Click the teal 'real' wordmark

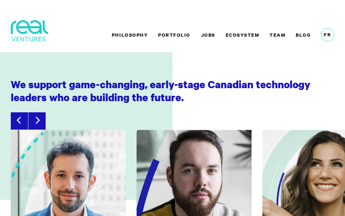click(x=29, y=27)
